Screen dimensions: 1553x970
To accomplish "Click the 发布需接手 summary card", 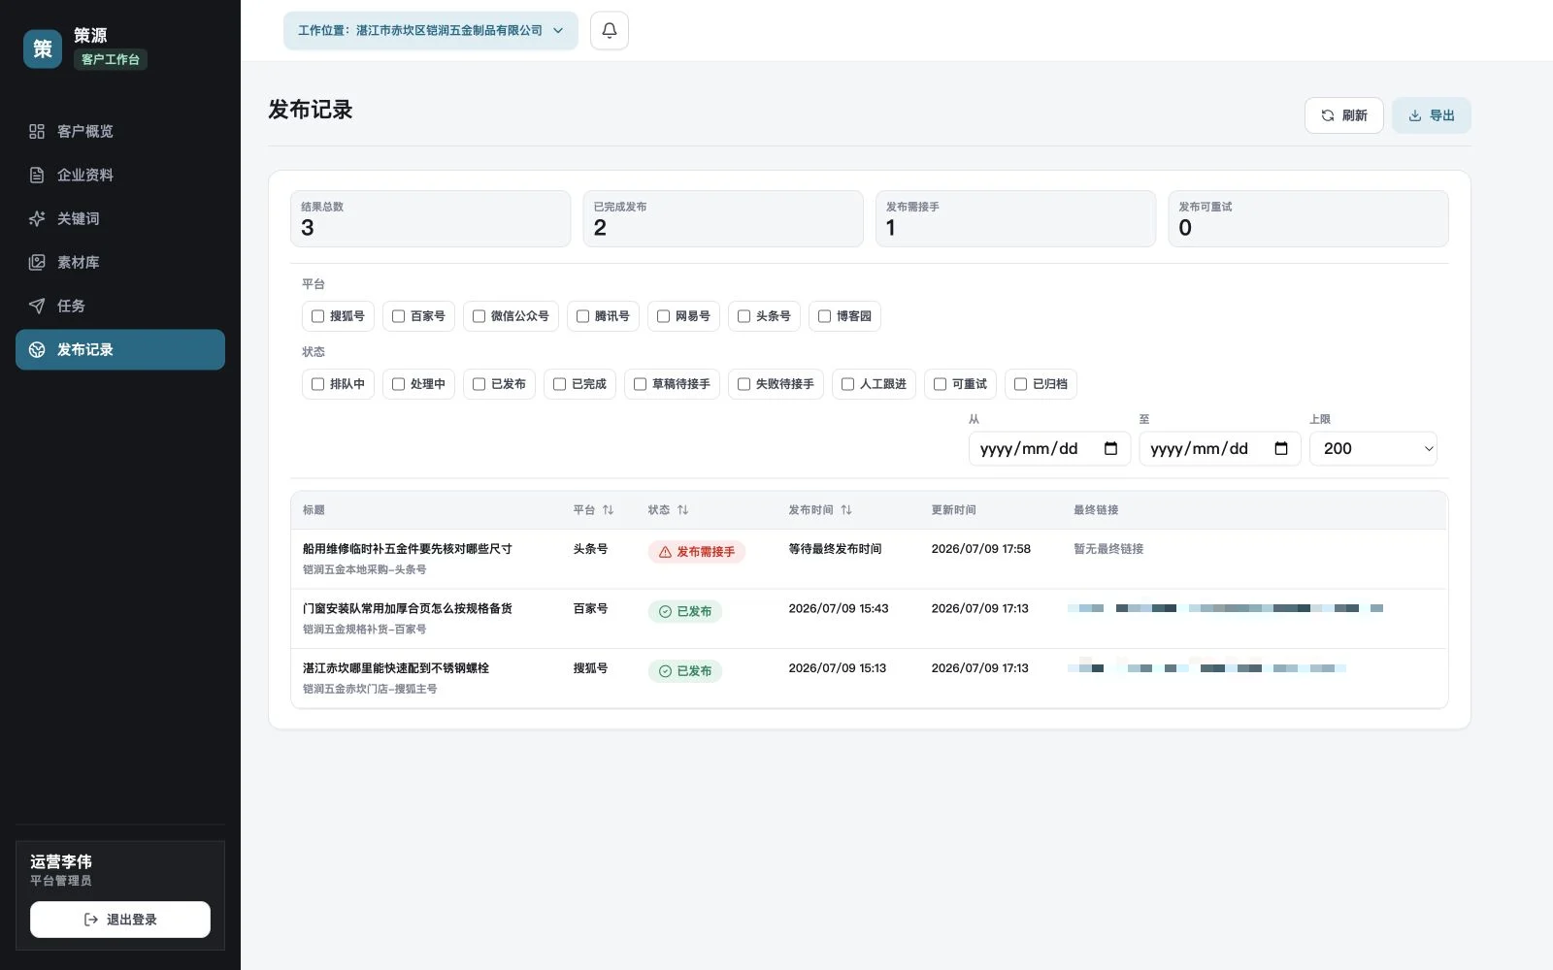I will click(1015, 219).
